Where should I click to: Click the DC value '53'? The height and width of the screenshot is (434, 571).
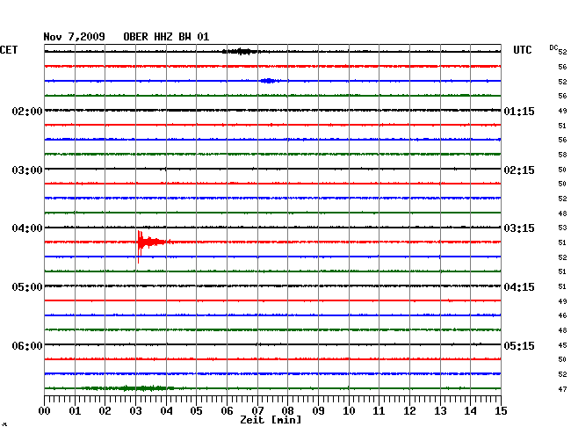click(562, 228)
